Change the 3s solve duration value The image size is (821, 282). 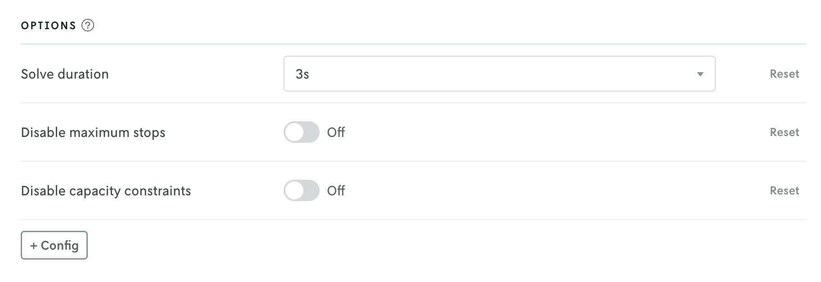(x=499, y=74)
